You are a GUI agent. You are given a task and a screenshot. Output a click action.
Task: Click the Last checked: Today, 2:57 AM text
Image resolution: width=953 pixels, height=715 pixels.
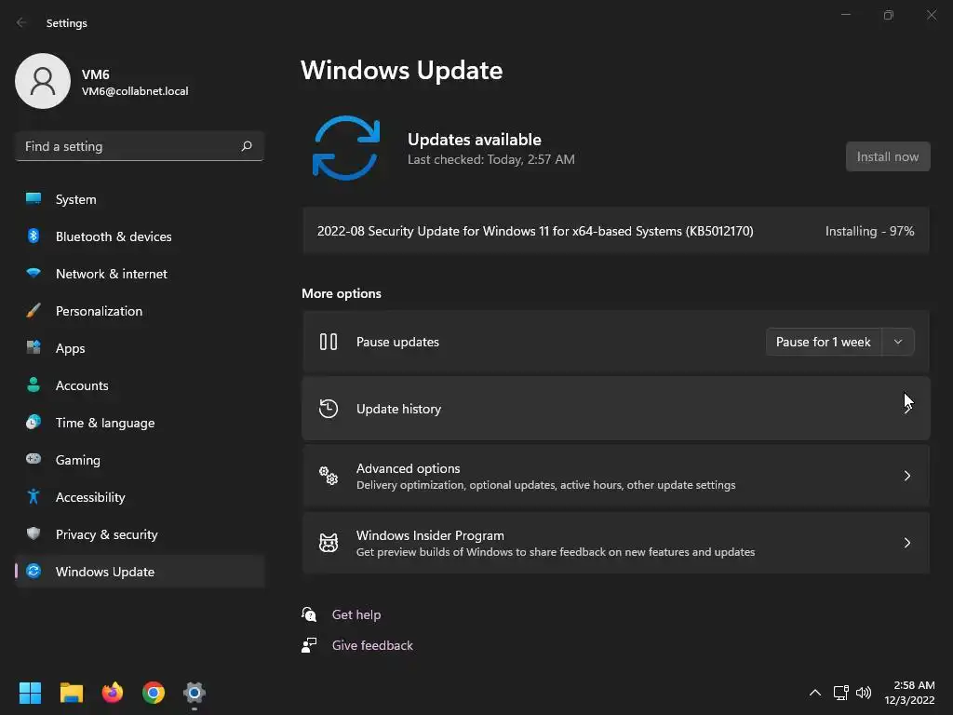point(491,159)
